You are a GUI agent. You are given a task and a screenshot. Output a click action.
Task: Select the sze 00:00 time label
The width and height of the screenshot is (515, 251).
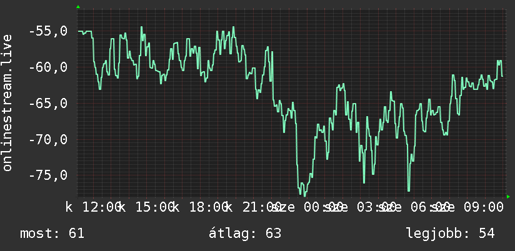pos(306,207)
